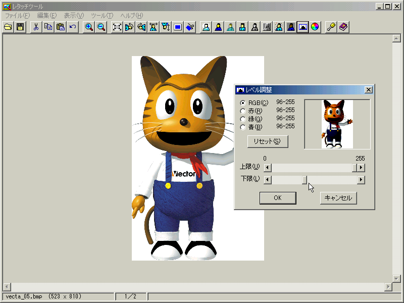
Task: Rotate image right icon
Action: (141, 27)
